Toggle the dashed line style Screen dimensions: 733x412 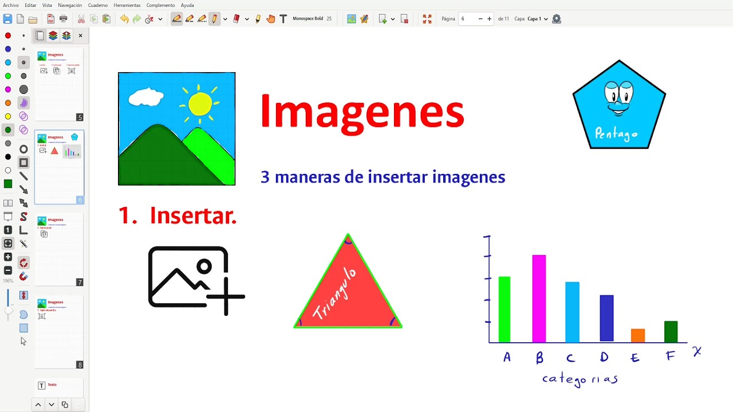[x=189, y=19]
